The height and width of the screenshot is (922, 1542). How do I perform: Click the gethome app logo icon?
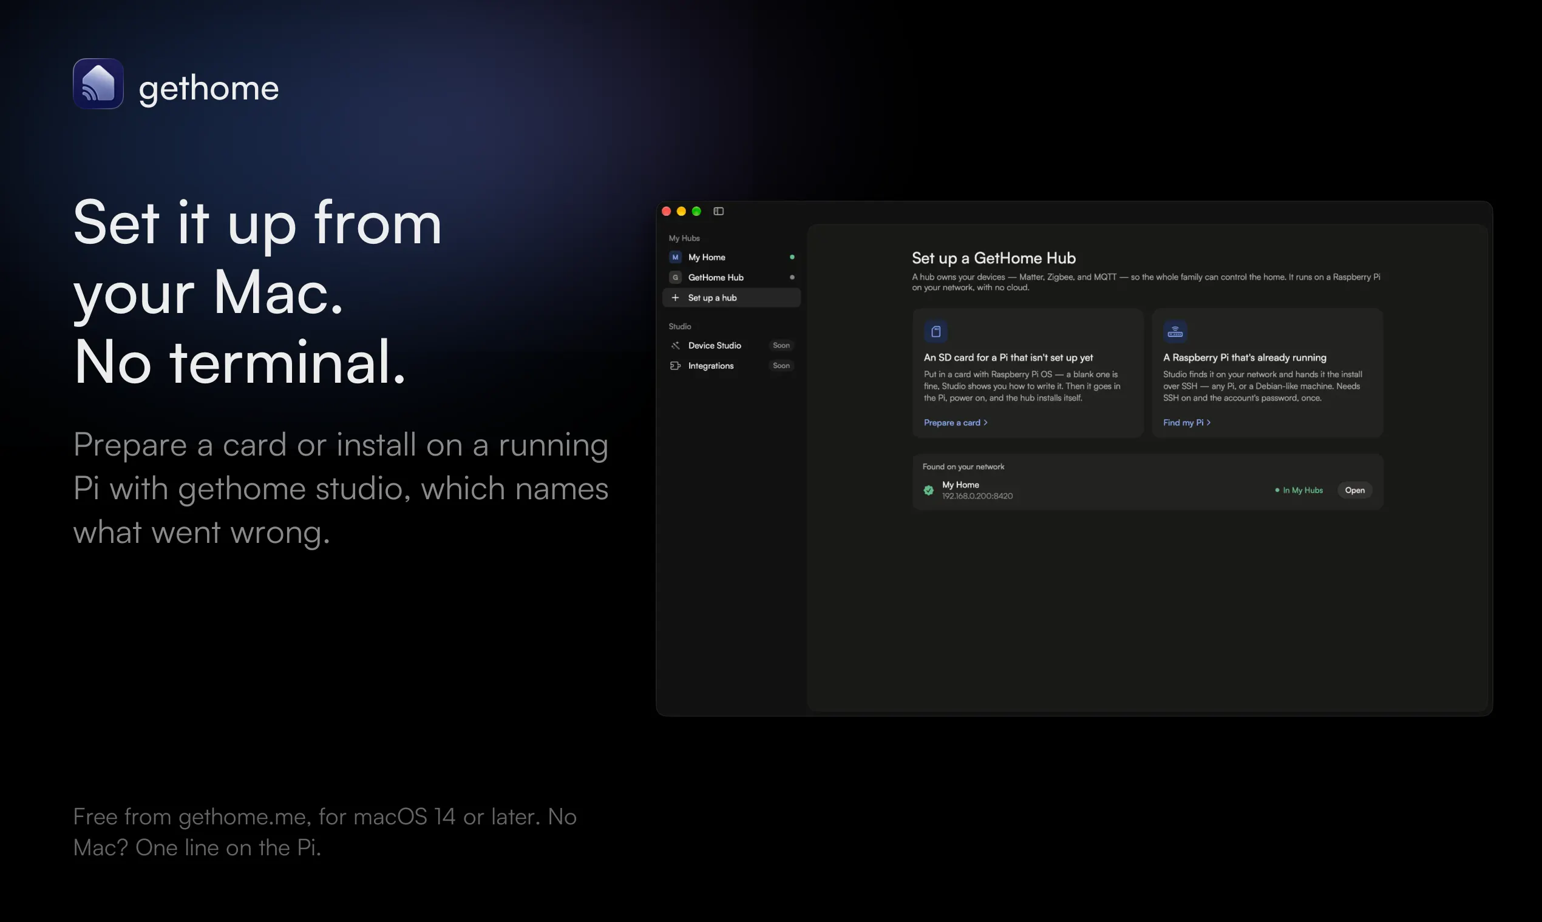tap(98, 84)
